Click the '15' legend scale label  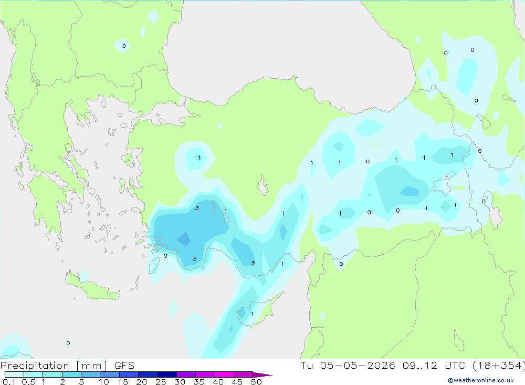click(x=123, y=382)
